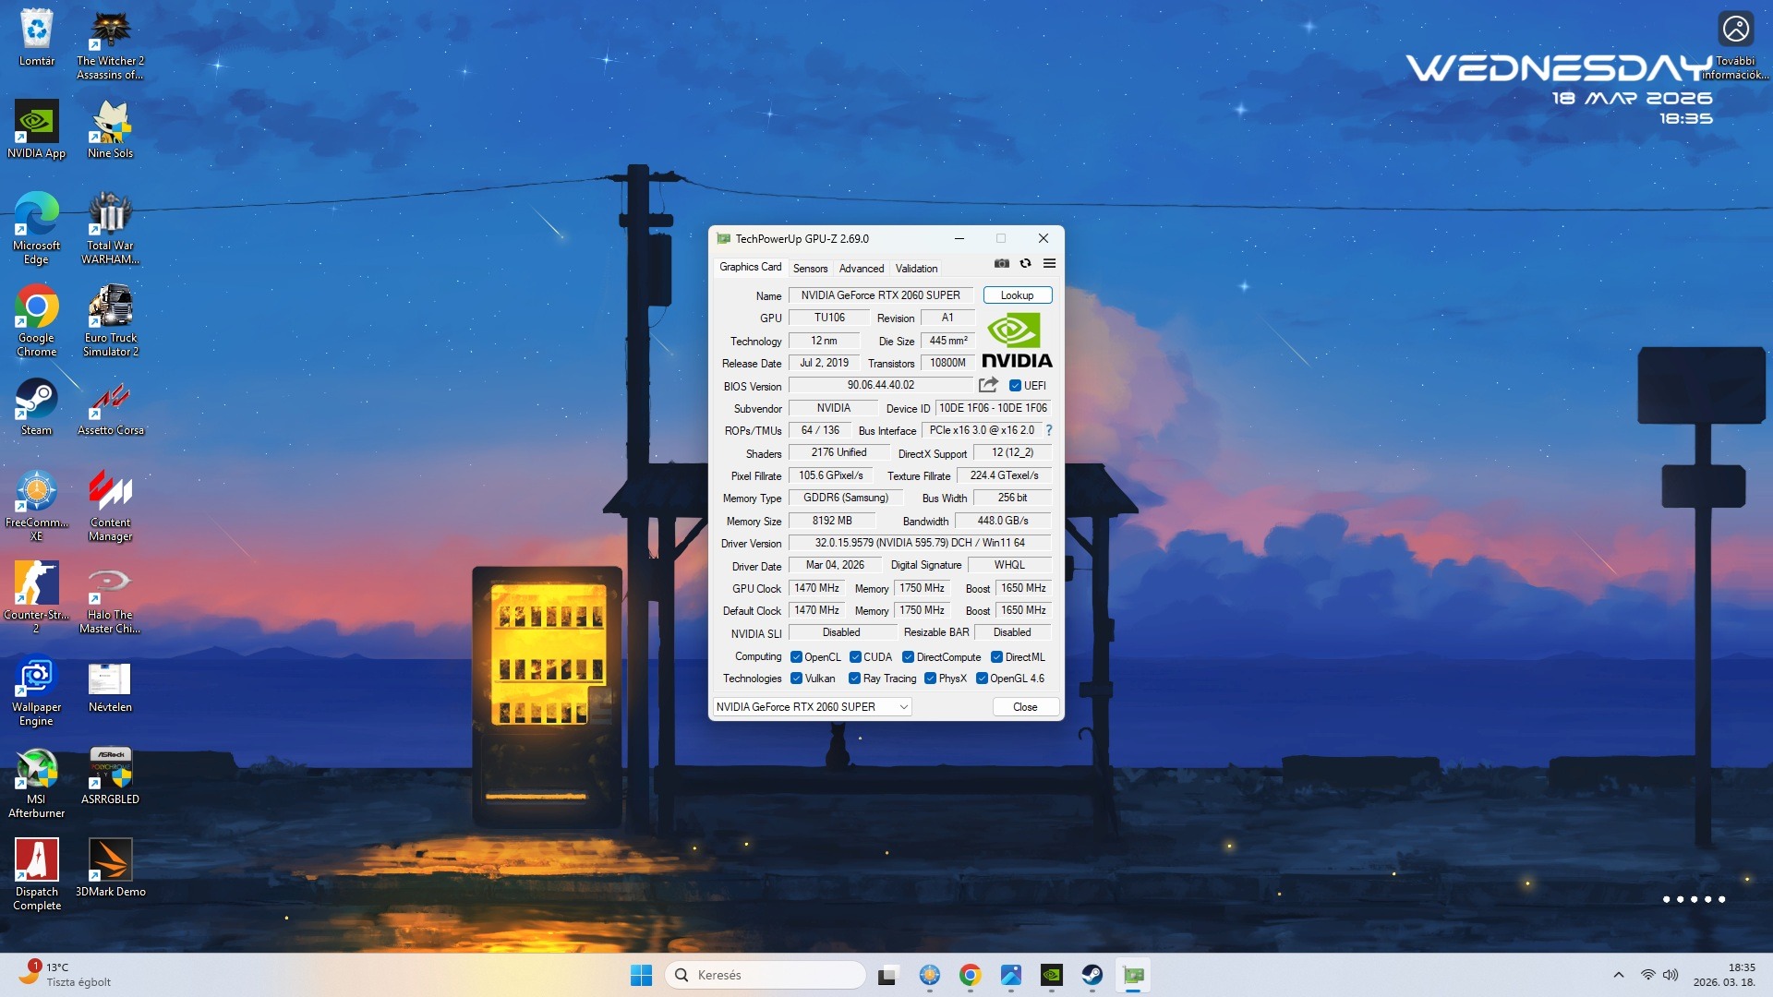Viewport: 1773px width, 997px height.
Task: Expand hidden system tray icons chevron
Action: (1618, 975)
